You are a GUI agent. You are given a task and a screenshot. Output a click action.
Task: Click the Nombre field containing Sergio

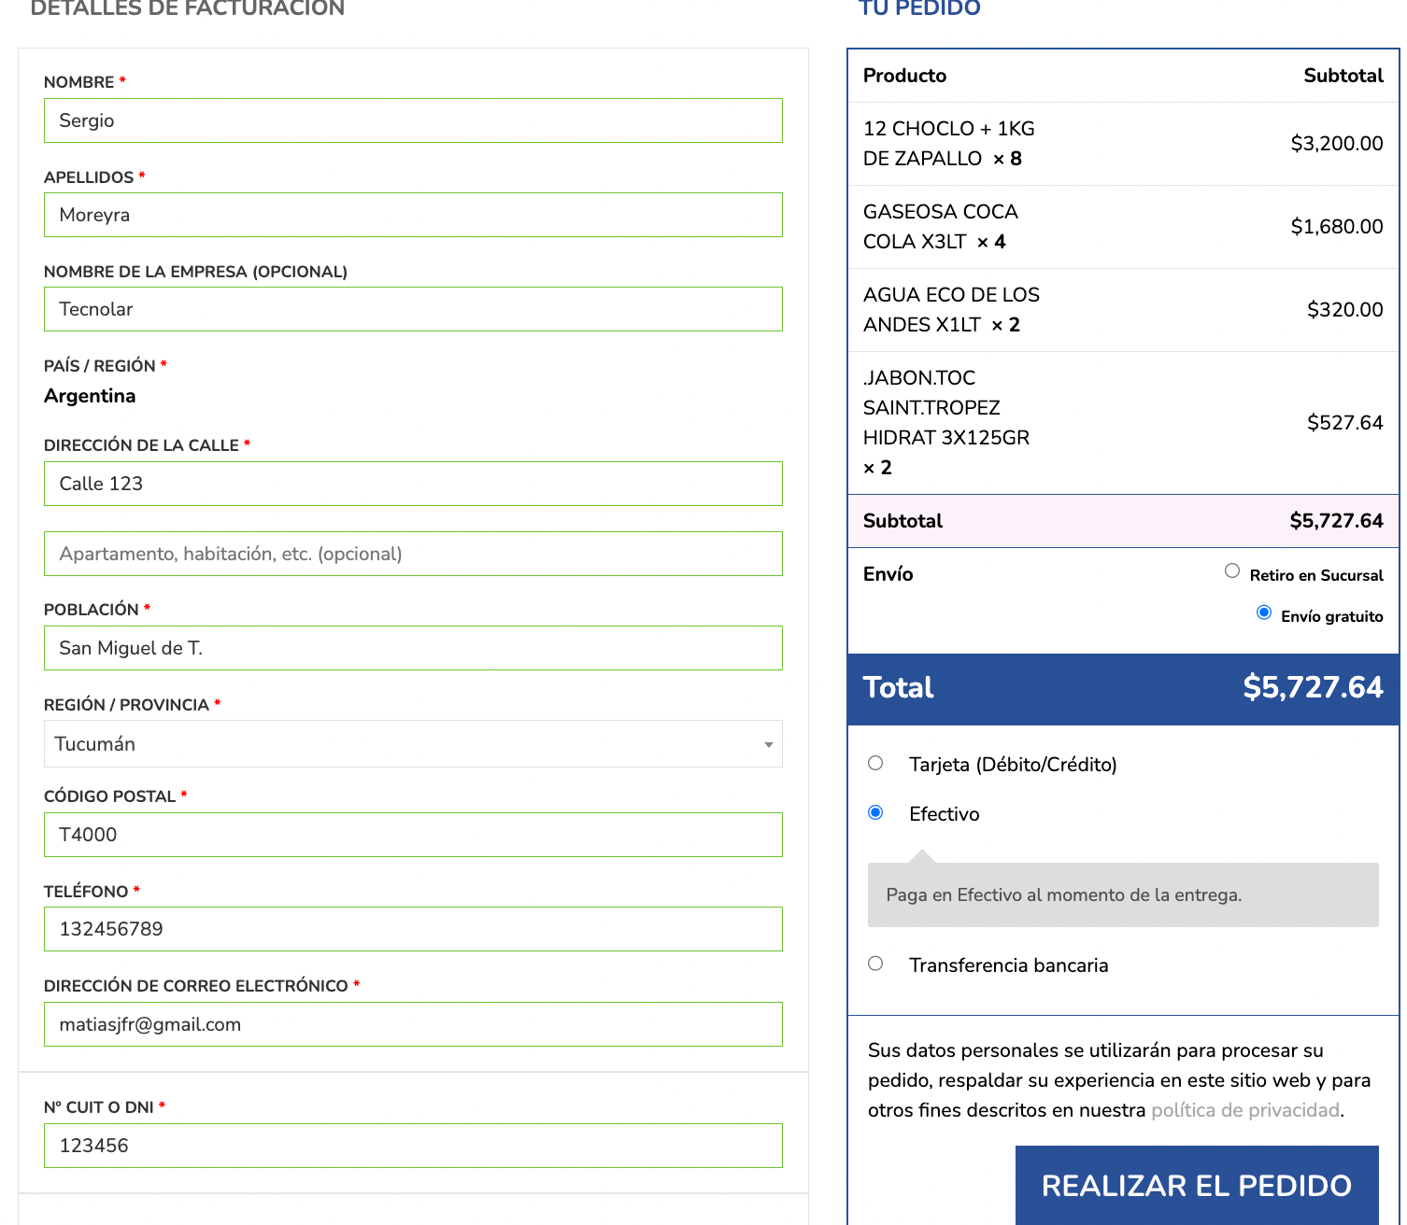click(412, 121)
